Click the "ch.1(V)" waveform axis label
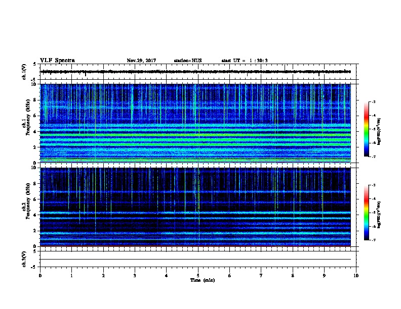Image resolution: width=401 pixels, height=309 pixels. [24, 72]
